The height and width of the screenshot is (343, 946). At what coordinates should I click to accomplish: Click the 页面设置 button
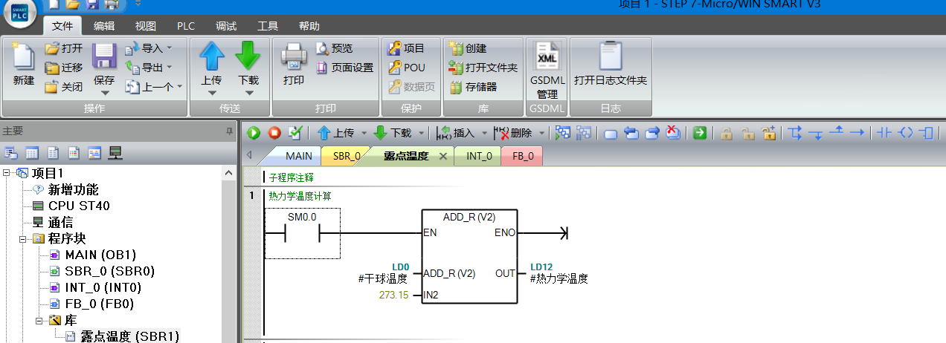[344, 68]
